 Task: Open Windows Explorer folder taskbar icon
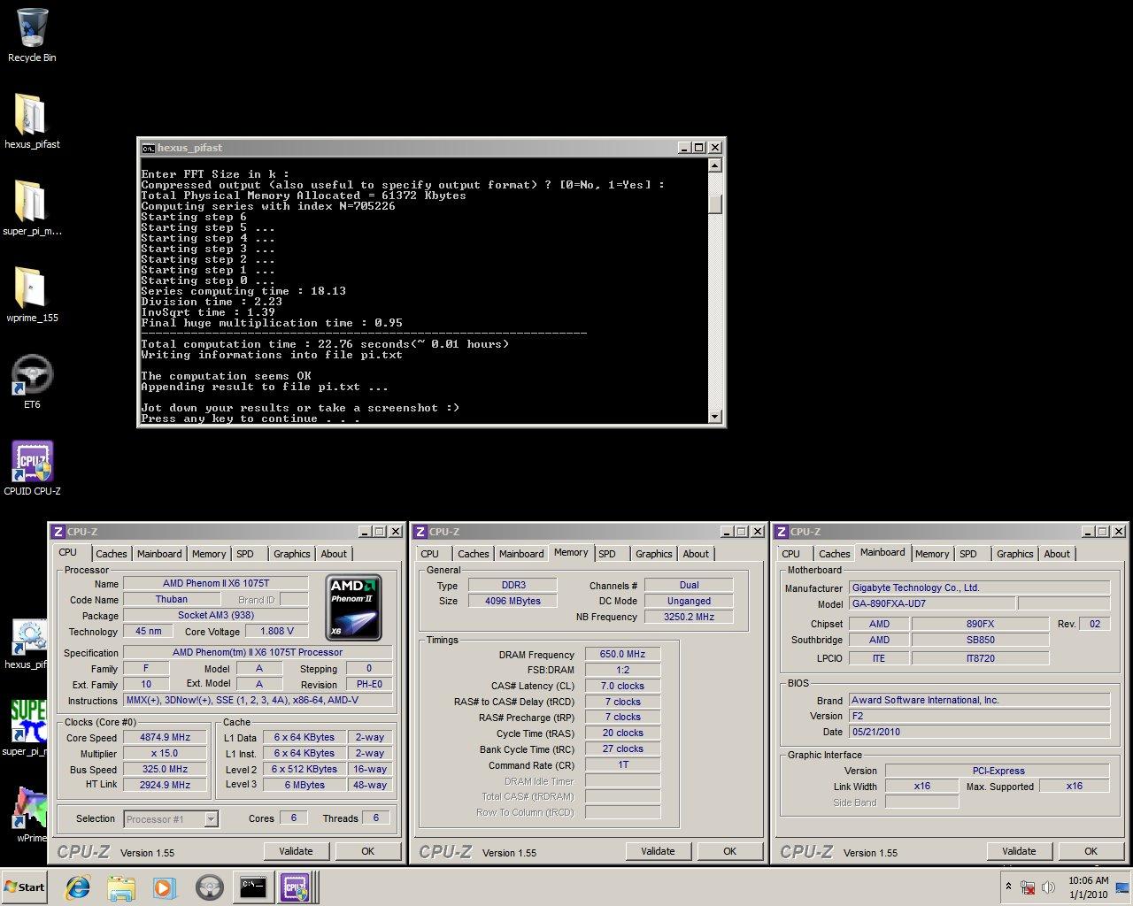(x=121, y=887)
